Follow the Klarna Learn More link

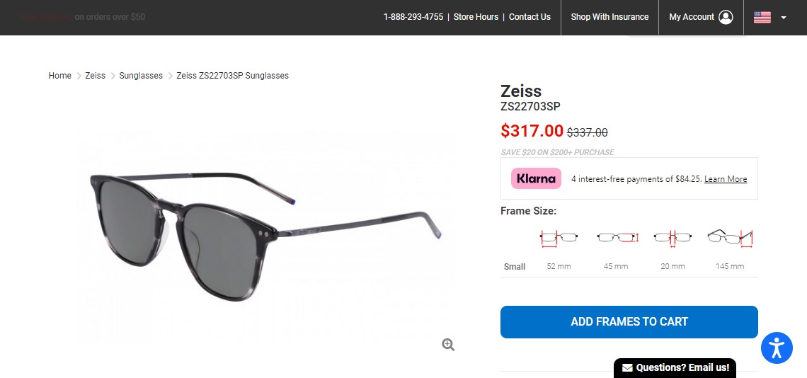pos(726,179)
